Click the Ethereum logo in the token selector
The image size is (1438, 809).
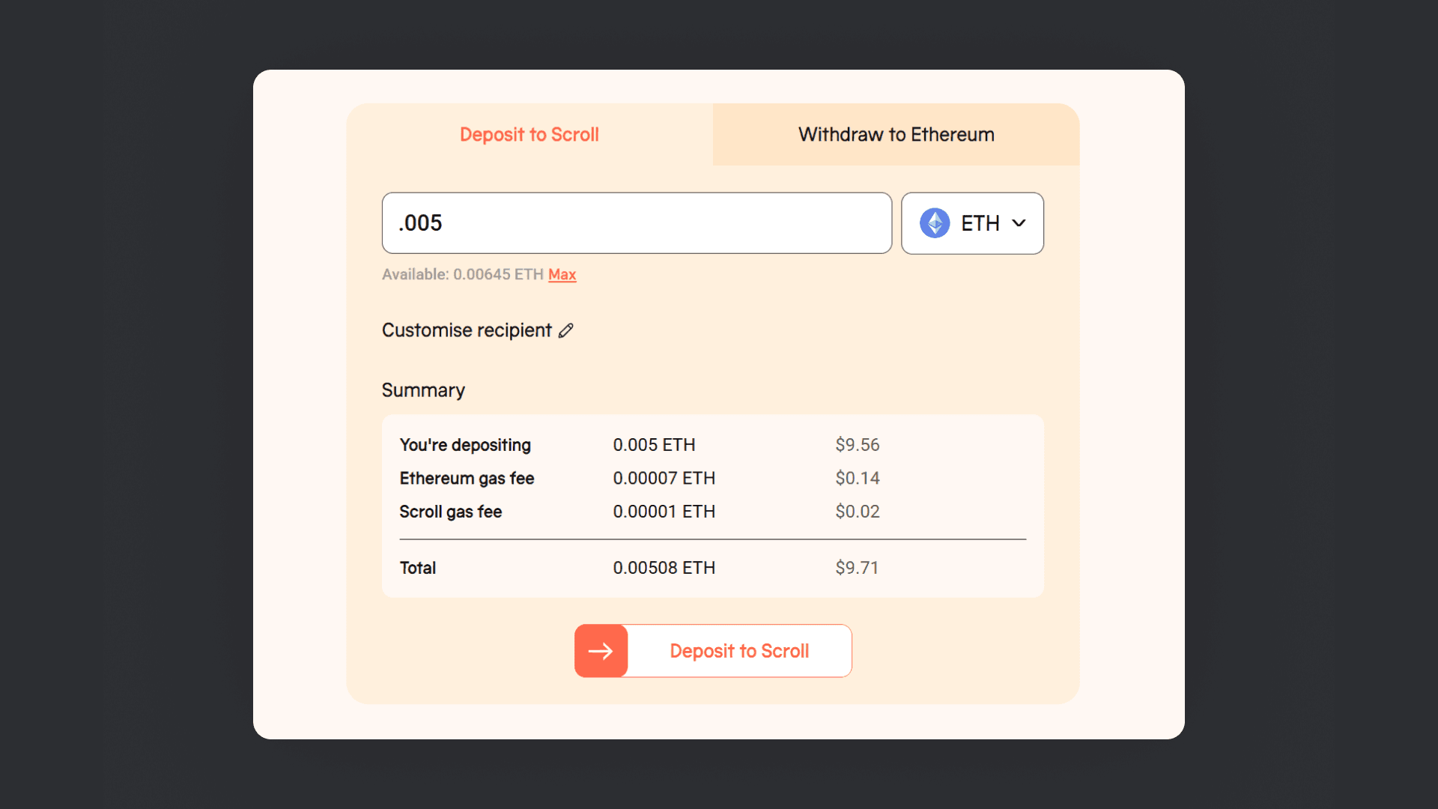934,222
